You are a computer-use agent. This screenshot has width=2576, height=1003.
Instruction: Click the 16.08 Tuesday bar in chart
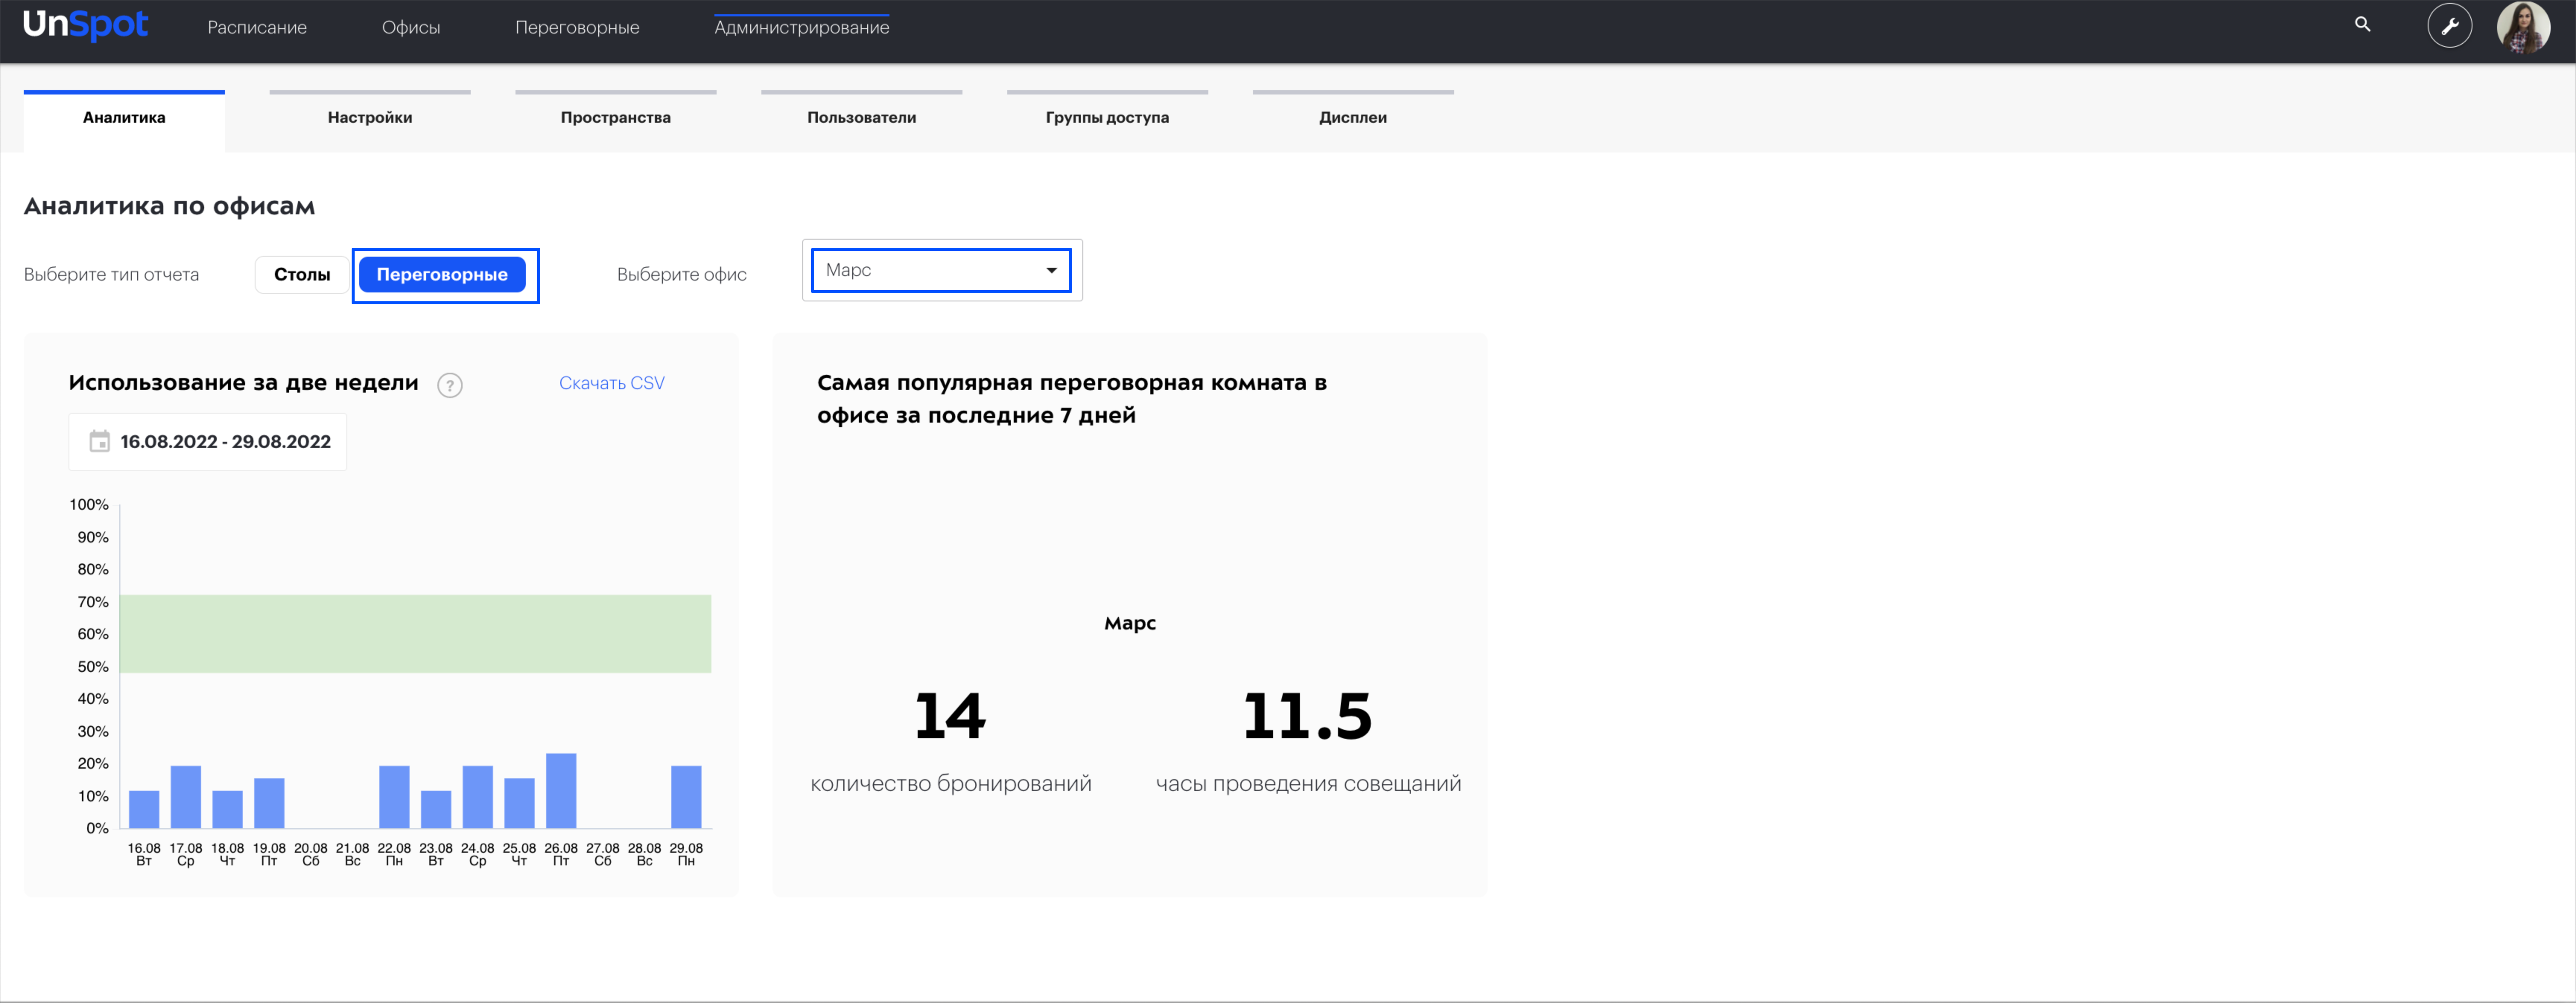(x=144, y=809)
